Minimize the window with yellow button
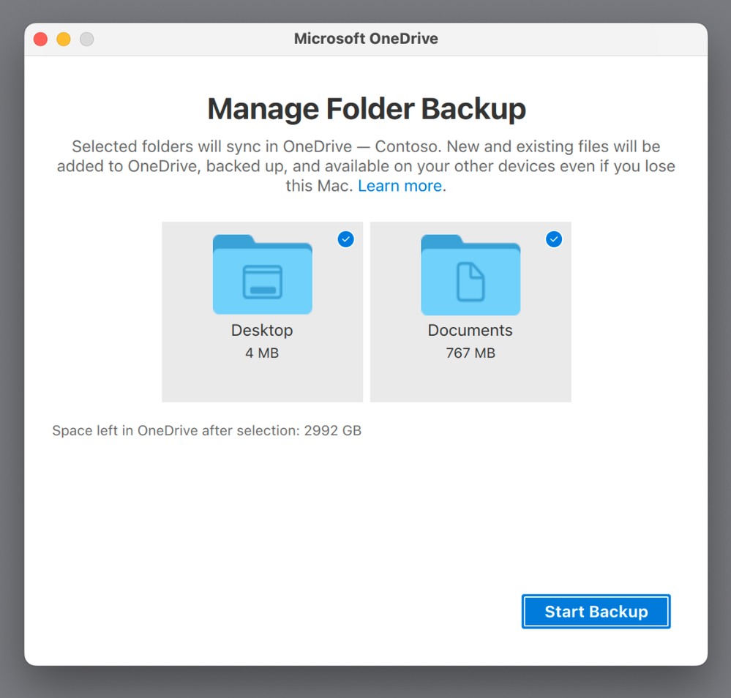731x698 pixels. click(64, 40)
